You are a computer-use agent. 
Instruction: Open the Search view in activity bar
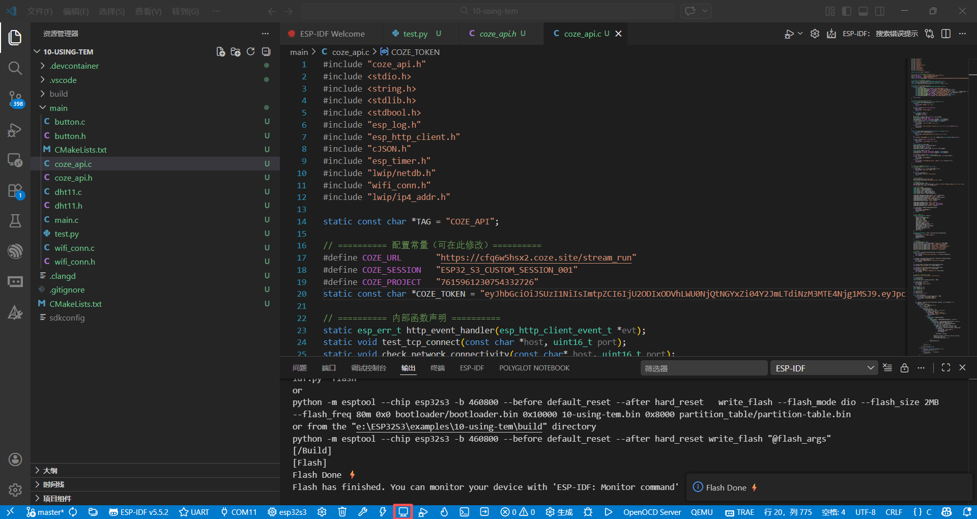(15, 68)
